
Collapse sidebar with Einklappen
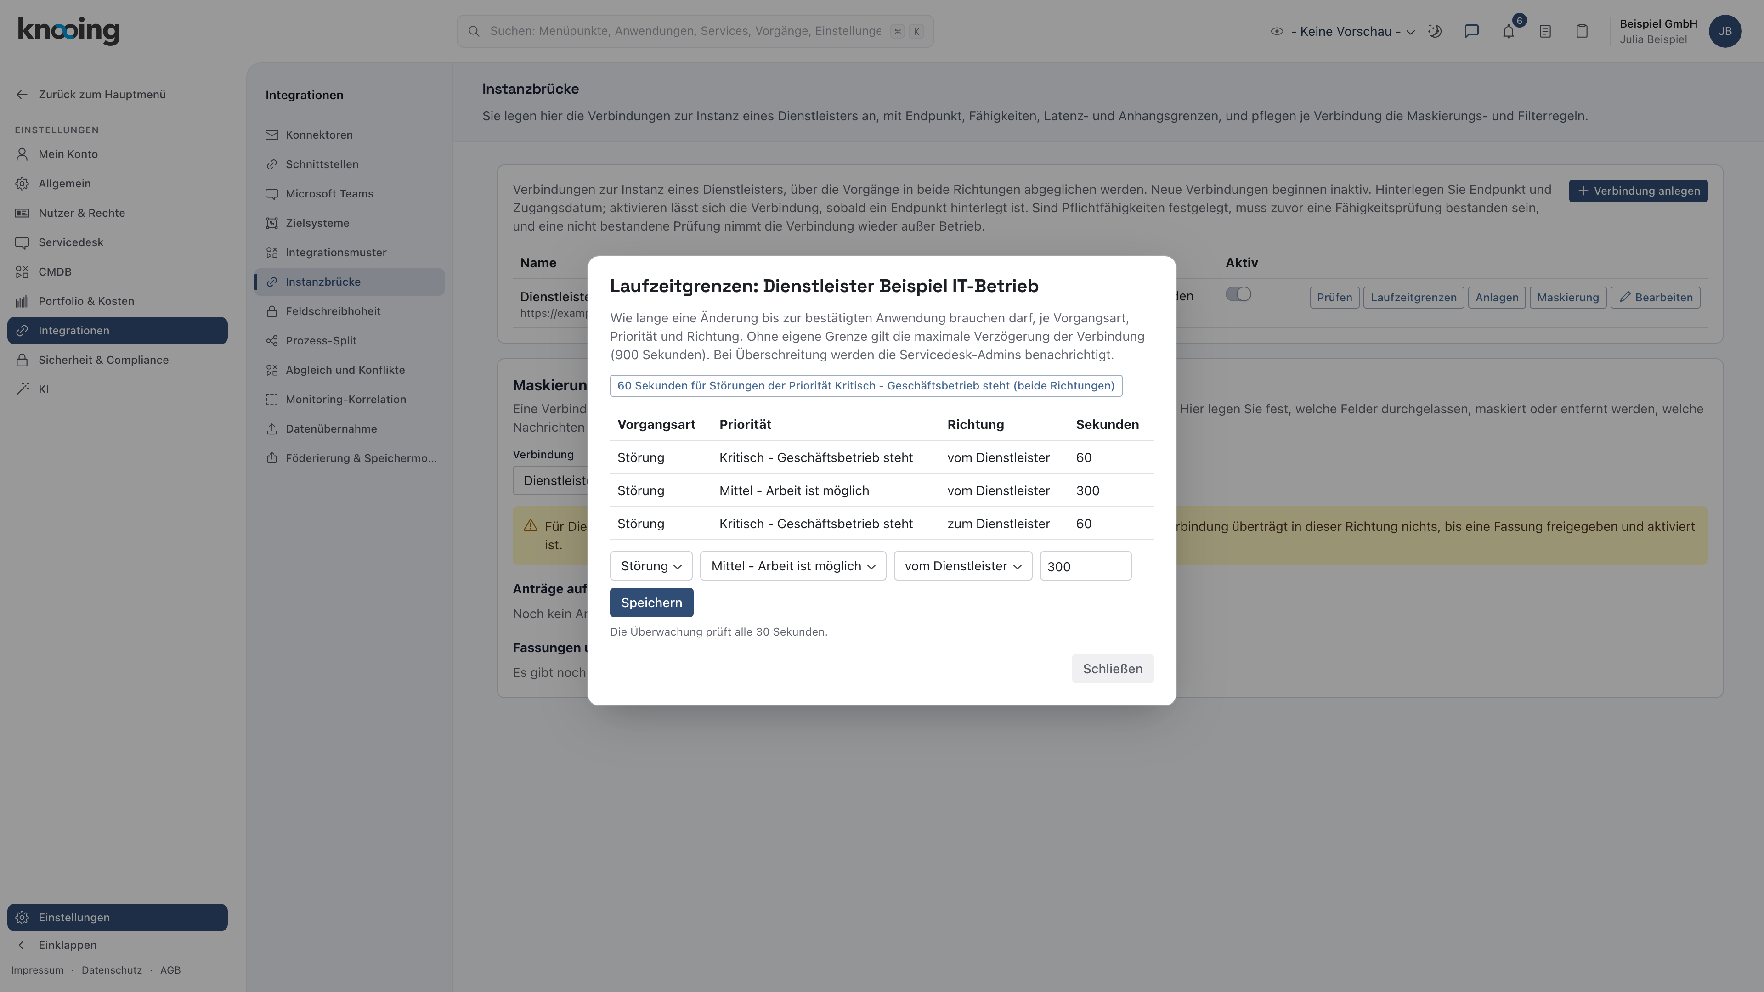117,946
